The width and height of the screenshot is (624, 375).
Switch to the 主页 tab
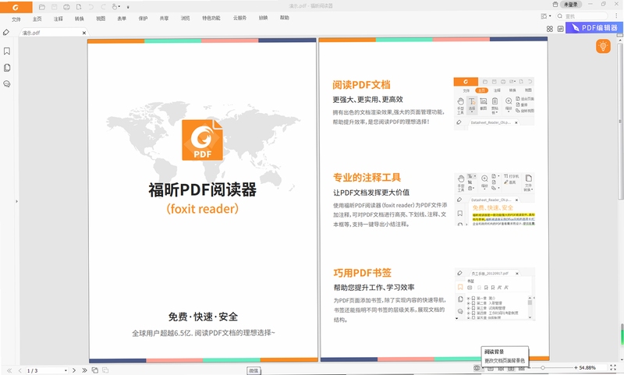click(37, 19)
